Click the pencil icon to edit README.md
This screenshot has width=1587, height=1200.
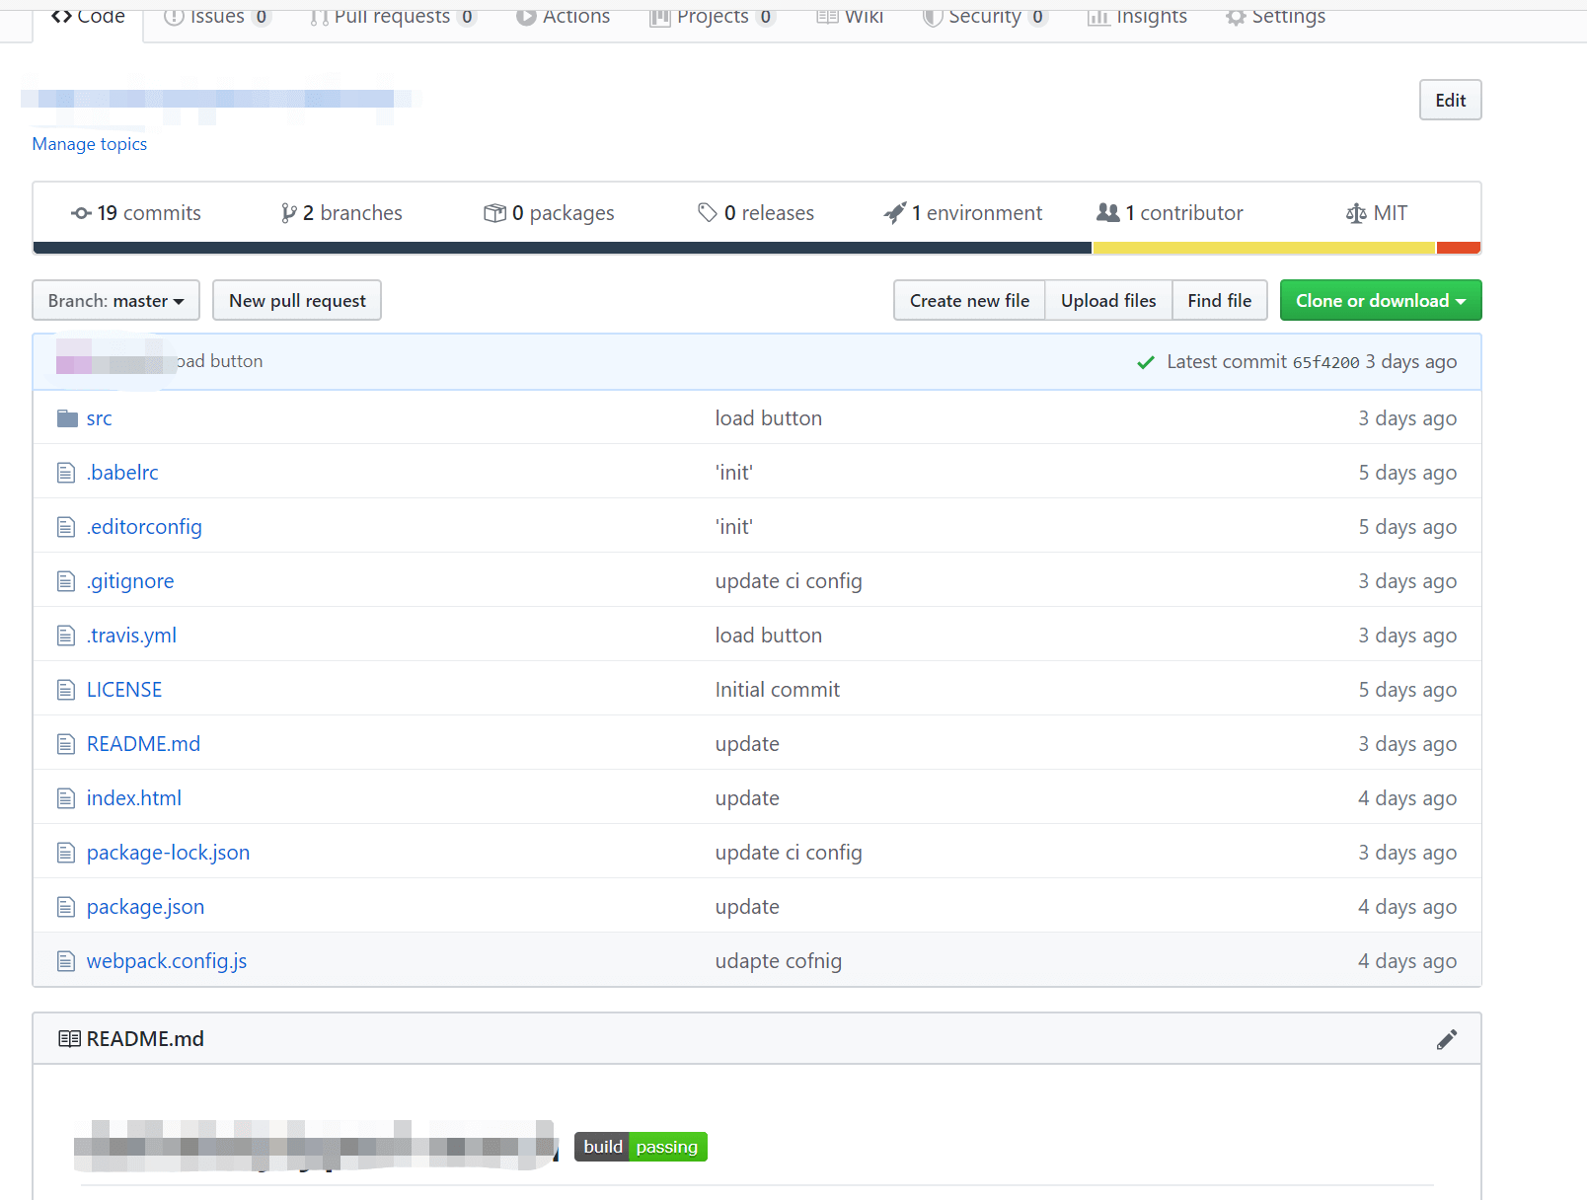click(1447, 1039)
